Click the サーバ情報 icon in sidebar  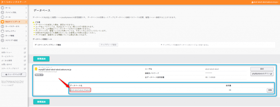pos(2,36)
